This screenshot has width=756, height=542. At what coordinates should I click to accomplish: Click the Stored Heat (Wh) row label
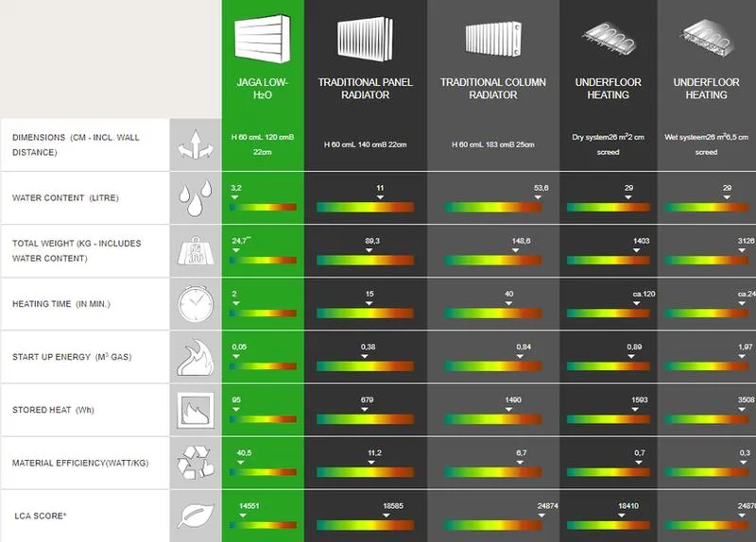tap(53, 410)
